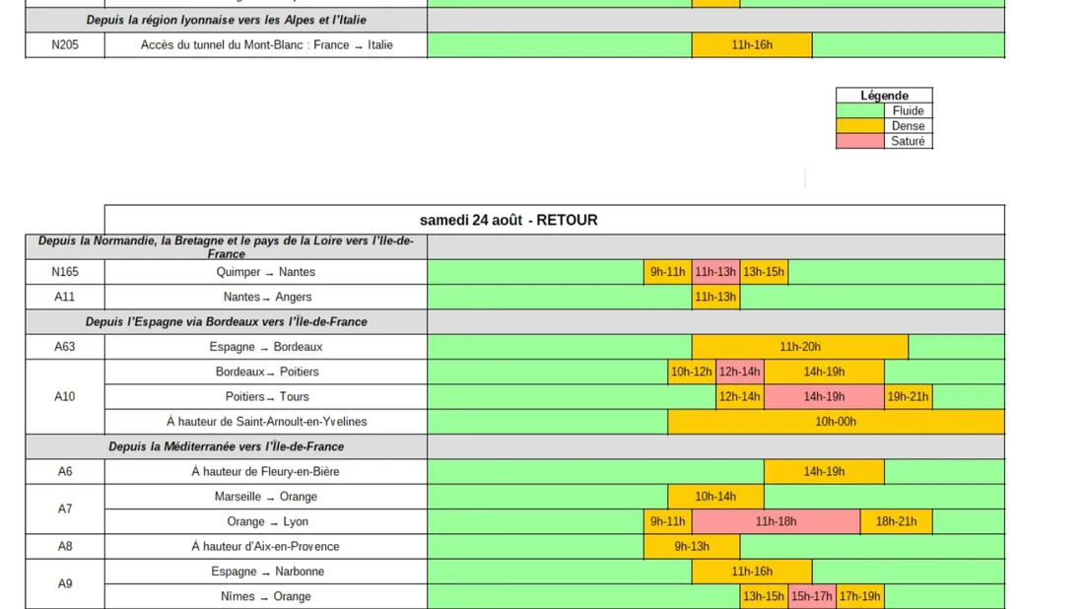Click the saturated 11h-18h slot for Orange → Lyon
The width and height of the screenshot is (1084, 609).
tap(776, 521)
